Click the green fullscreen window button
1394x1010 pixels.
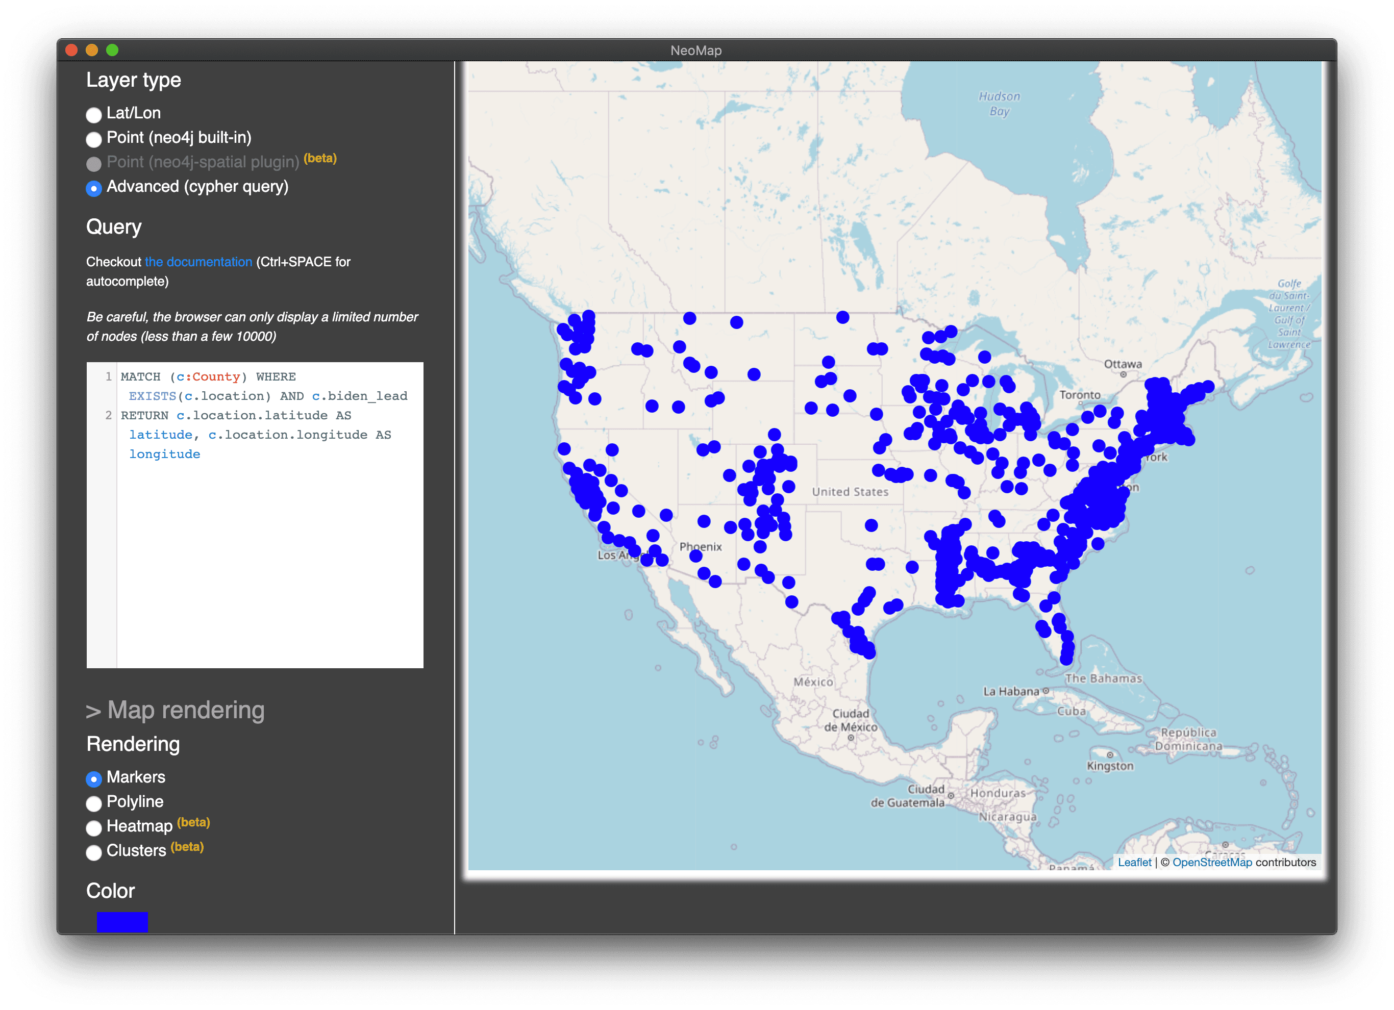pos(112,50)
